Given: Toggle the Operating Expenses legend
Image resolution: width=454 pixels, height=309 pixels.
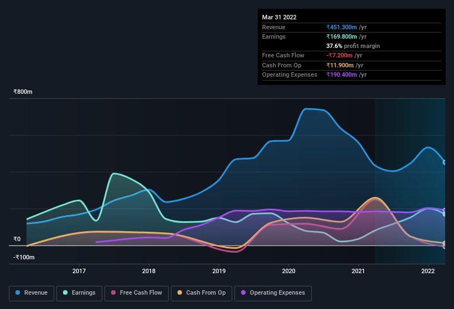Looking at the screenshot, I should coord(273,293).
